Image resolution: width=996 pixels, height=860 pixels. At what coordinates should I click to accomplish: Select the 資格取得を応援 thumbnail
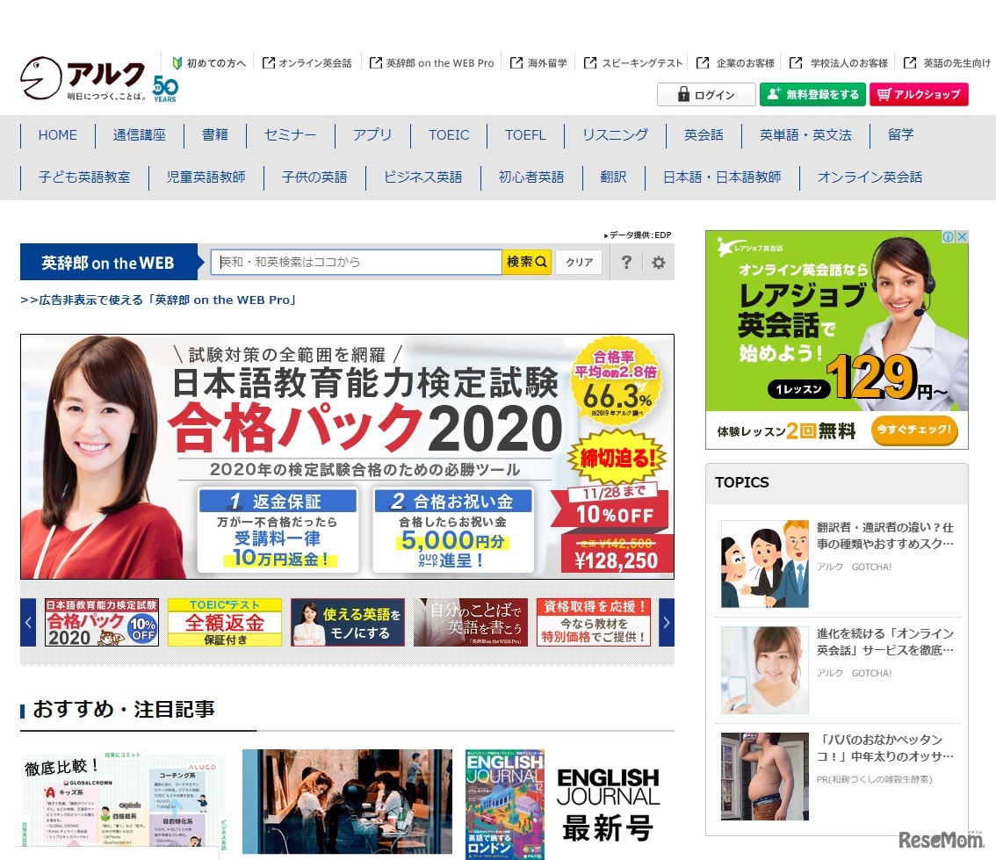pyautogui.click(x=594, y=623)
